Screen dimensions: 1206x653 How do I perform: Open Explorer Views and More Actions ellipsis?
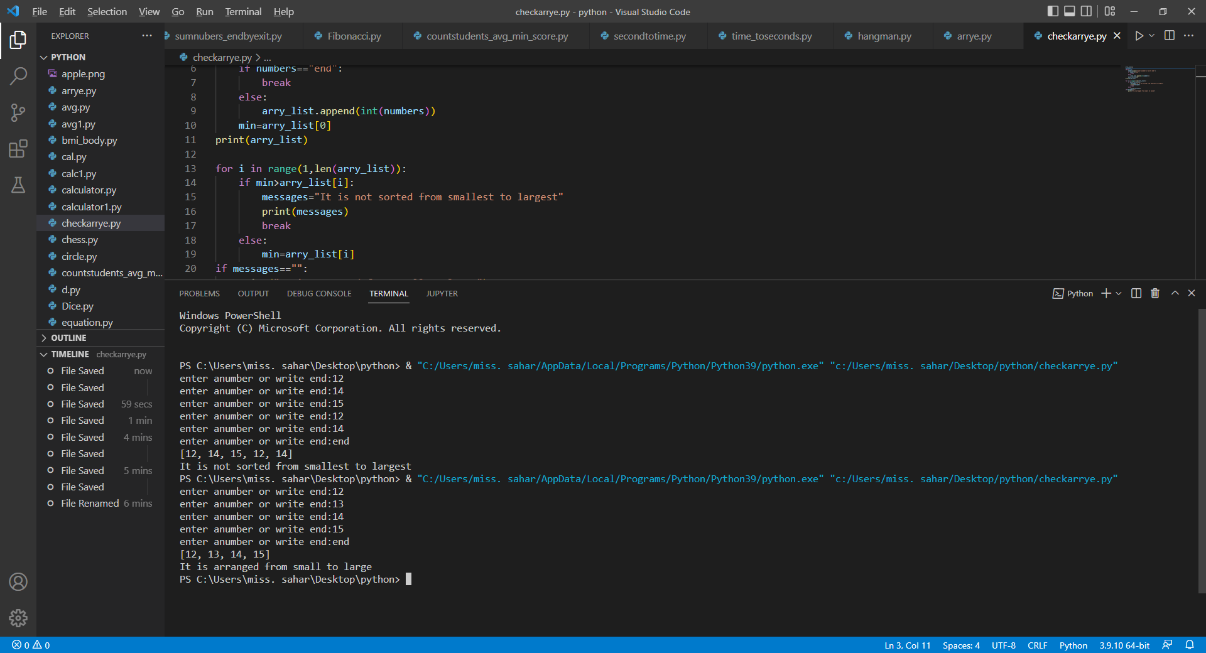click(147, 36)
